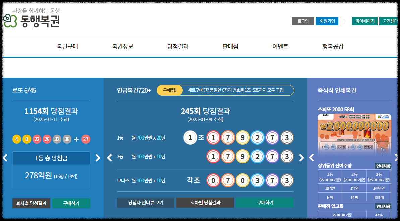Screen dimensions: 400x221
Task: Click 회차별 당첨결과 under 연금복권720+
Action: [205, 203]
